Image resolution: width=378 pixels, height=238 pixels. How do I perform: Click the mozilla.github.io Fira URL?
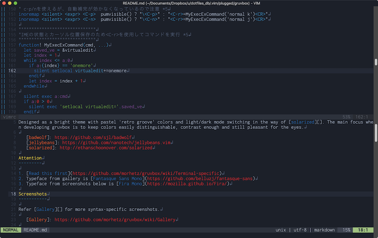[187, 184]
